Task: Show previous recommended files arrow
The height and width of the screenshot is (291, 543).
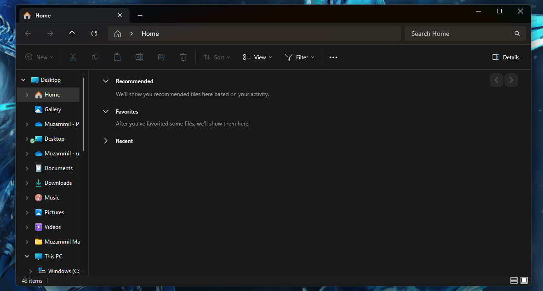Action: [x=496, y=80]
